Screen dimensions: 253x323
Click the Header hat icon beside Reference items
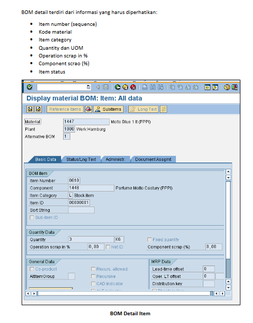click(88, 109)
